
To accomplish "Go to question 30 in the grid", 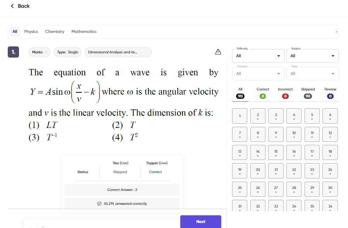I will [x=330, y=189].
